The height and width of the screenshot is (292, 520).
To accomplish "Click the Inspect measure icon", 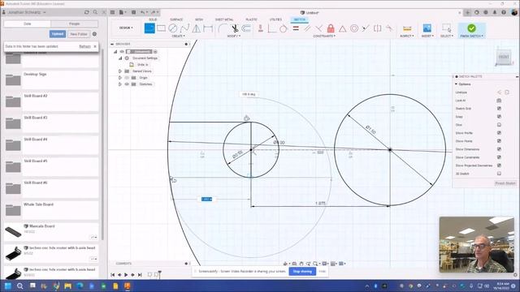I will click(x=407, y=28).
